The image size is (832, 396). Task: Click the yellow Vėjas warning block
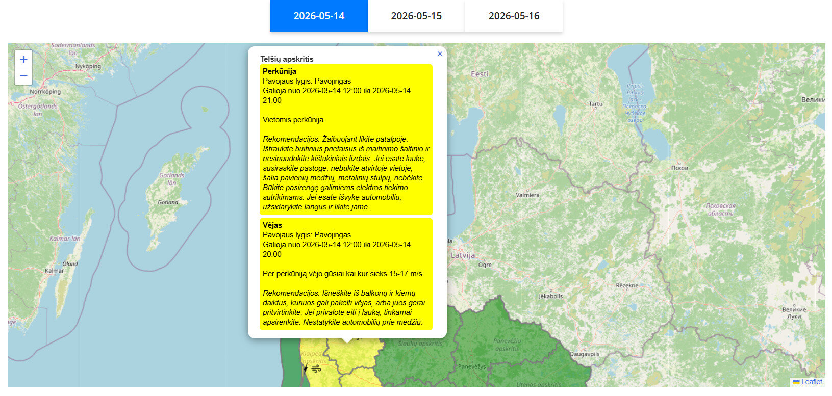346,274
